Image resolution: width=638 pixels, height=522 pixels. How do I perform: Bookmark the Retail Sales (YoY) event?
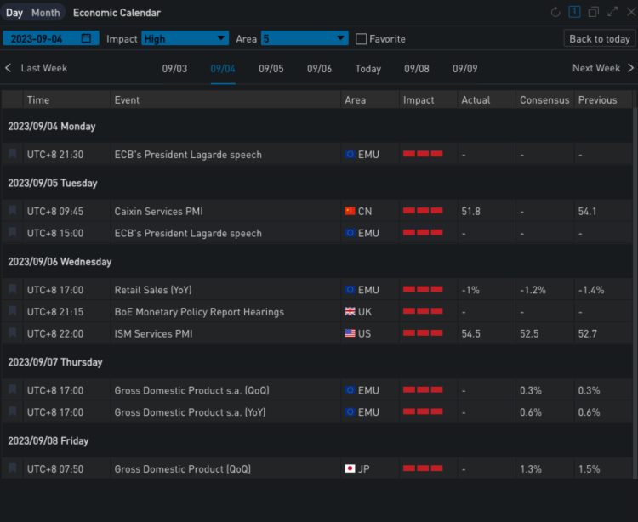(13, 290)
